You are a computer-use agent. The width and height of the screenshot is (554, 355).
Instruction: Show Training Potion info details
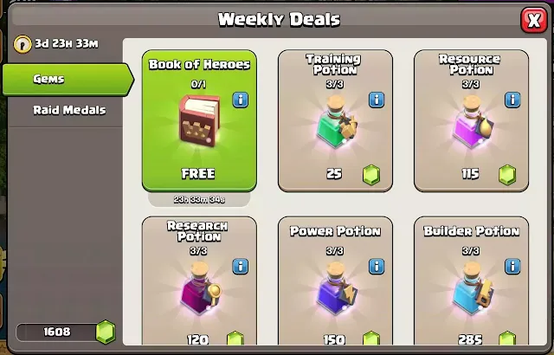(377, 100)
